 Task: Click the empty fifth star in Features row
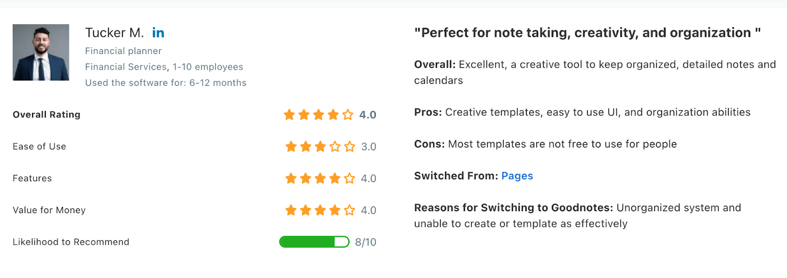pos(349,178)
